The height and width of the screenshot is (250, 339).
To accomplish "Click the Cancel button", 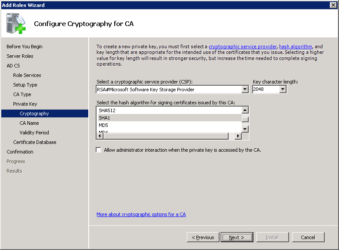I will click(x=308, y=237).
